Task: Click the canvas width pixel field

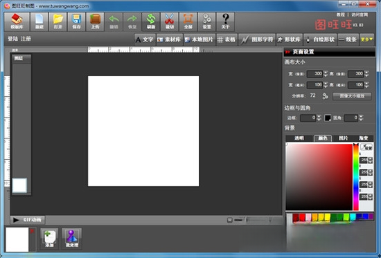Action: (x=314, y=73)
